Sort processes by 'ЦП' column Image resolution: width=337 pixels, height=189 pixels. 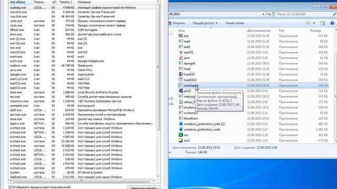coord(54,2)
